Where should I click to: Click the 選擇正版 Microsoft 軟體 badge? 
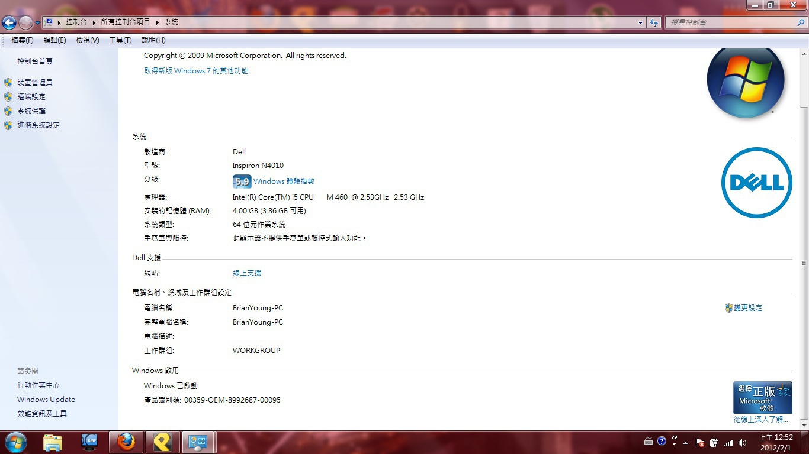(x=763, y=397)
